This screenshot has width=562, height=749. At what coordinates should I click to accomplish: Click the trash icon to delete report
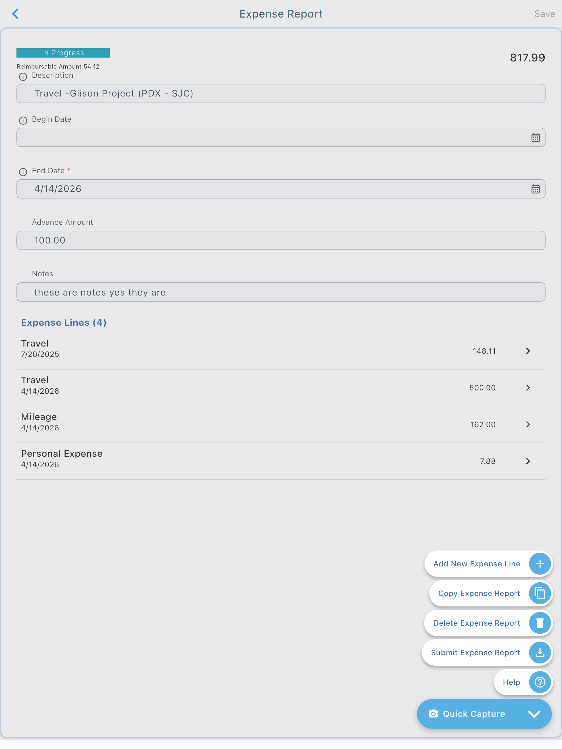(539, 623)
